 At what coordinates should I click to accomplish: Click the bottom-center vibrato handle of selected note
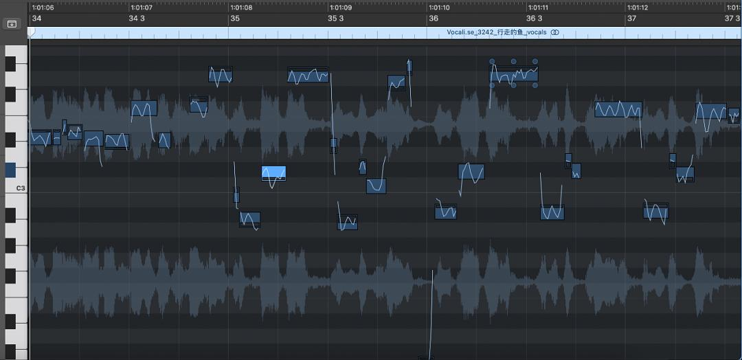(x=513, y=86)
